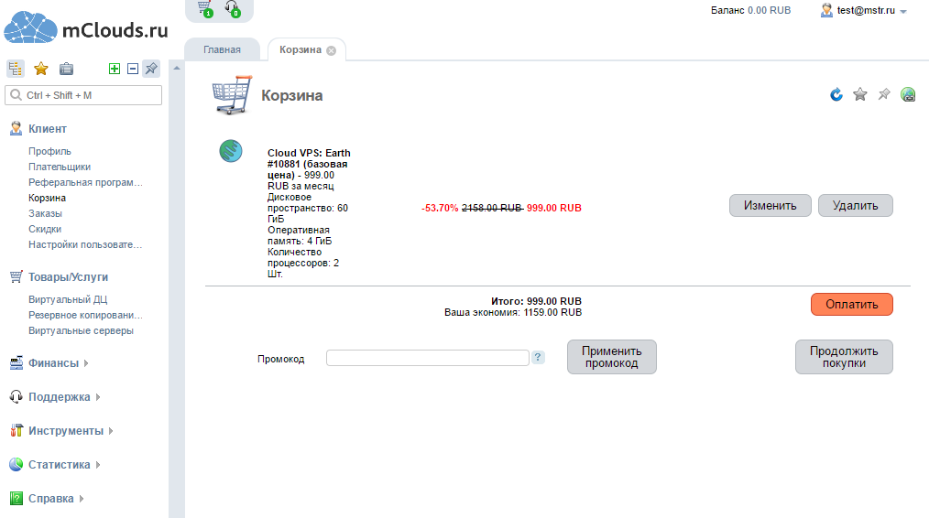Click the Товары/Услуги cart icon
Screen dimensions: 929x518
tap(16, 276)
